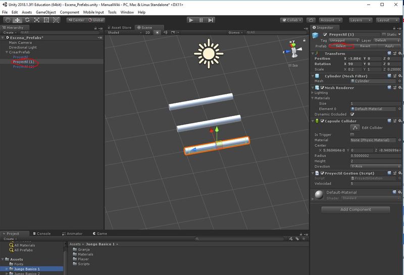Toggle scene lighting sun icon
This screenshot has width=404, height=275.
coord(157,32)
